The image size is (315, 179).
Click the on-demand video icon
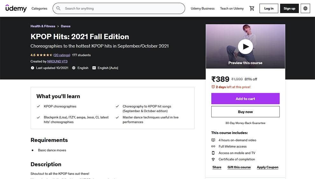point(213,140)
